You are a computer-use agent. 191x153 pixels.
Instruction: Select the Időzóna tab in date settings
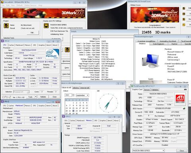tap(76, 88)
